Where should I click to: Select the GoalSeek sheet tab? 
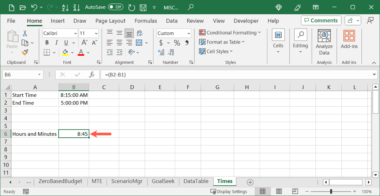[x=163, y=181]
